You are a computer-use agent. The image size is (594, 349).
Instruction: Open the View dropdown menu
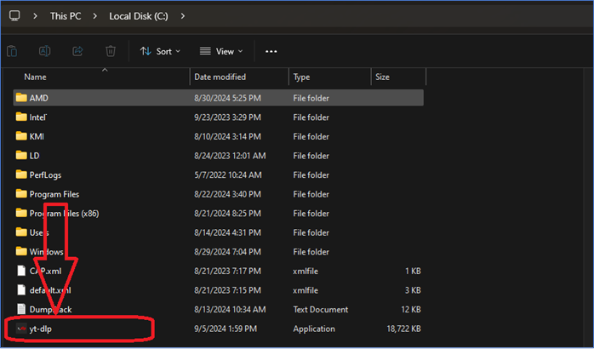pos(221,51)
